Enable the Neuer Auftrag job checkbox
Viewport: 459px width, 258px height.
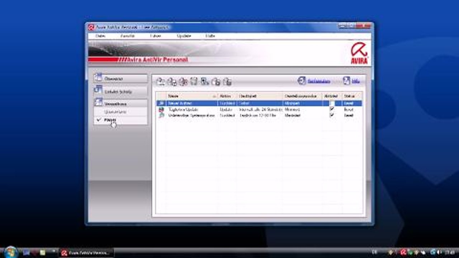[332, 103]
